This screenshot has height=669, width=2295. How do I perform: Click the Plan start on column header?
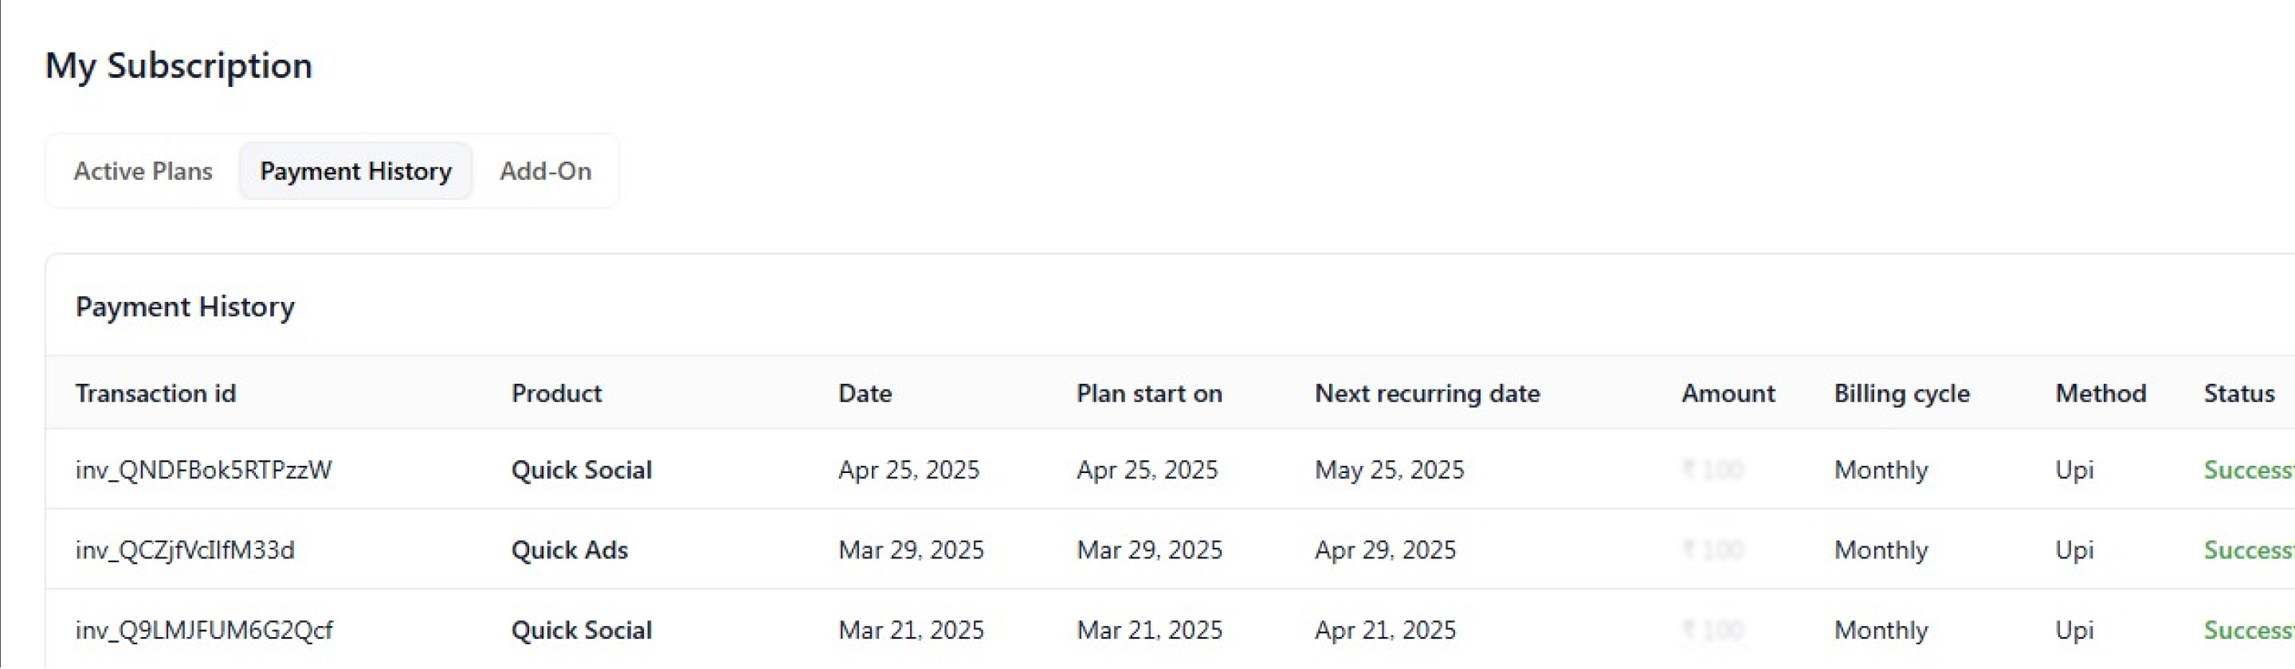1148,393
